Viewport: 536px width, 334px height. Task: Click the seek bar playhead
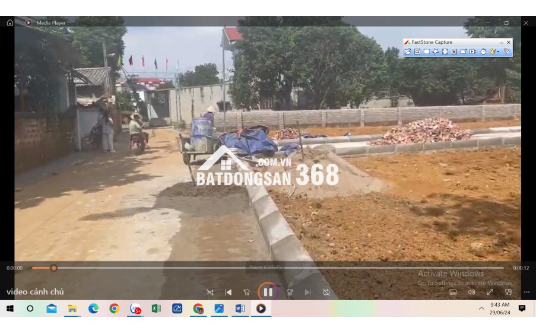[x=53, y=268]
